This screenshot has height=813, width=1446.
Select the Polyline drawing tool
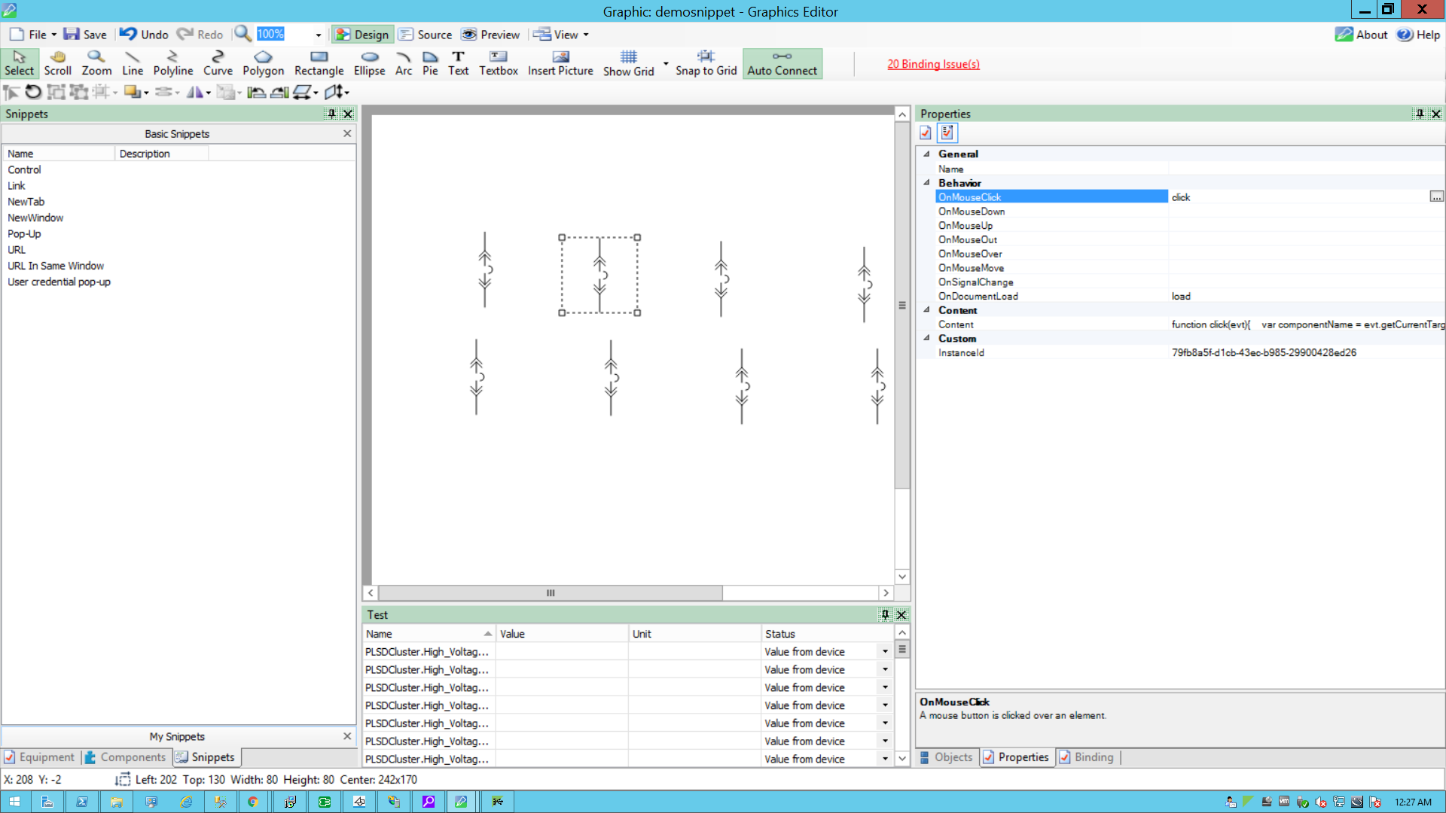click(172, 63)
